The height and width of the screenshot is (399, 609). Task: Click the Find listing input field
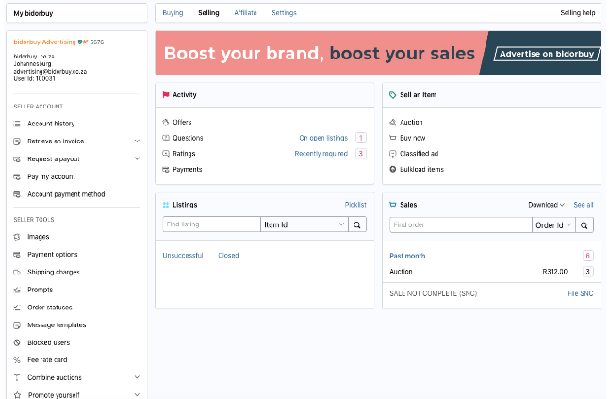[x=211, y=224]
